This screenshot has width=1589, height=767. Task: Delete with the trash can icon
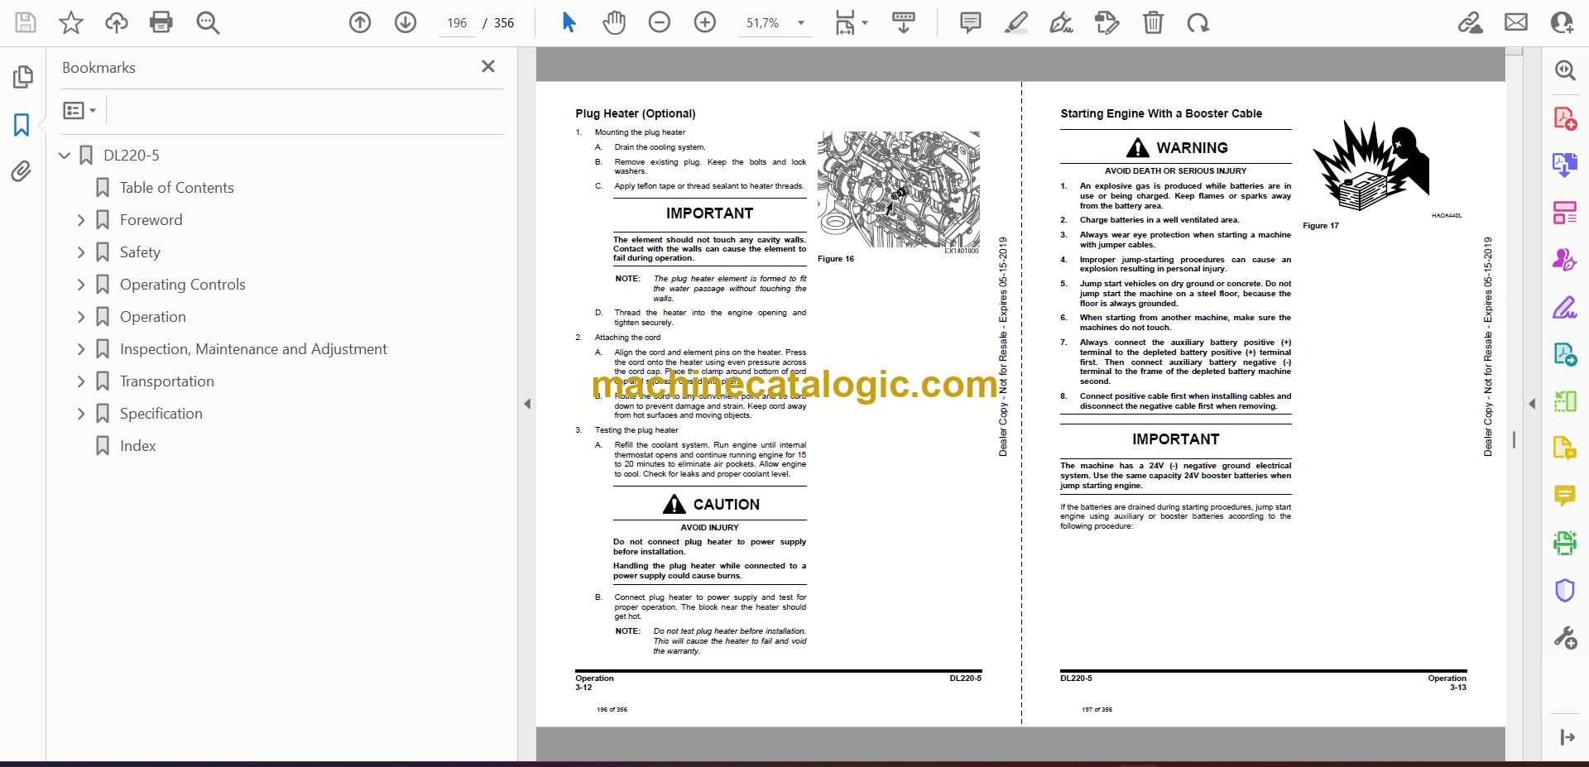click(x=1153, y=22)
